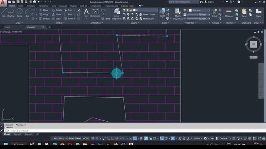The height and width of the screenshot is (149, 266).
Task: Click the Move tool
Action: pos(44,10)
